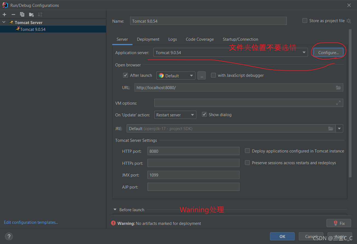357x244 pixels.
Task: Toggle After launch checkbox
Action: coord(126,75)
